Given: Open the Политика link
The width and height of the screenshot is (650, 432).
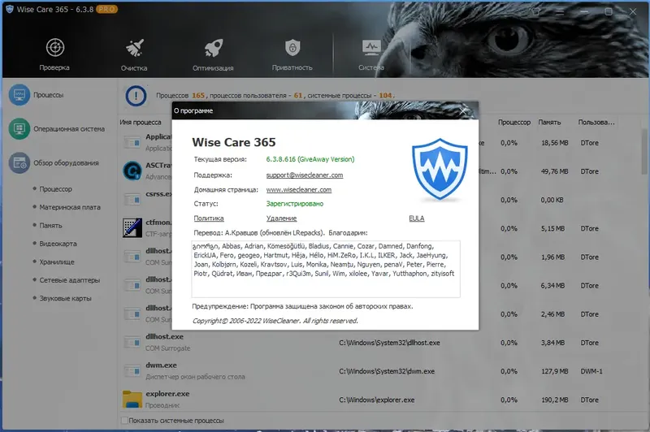Looking at the screenshot, I should [x=209, y=218].
